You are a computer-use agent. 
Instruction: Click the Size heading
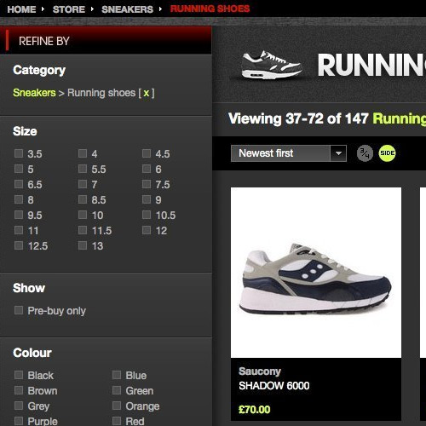pos(25,131)
